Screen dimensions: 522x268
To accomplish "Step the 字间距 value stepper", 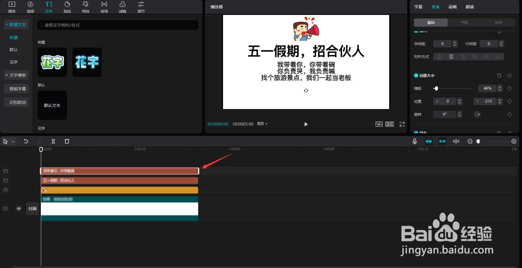I will click(x=455, y=44).
